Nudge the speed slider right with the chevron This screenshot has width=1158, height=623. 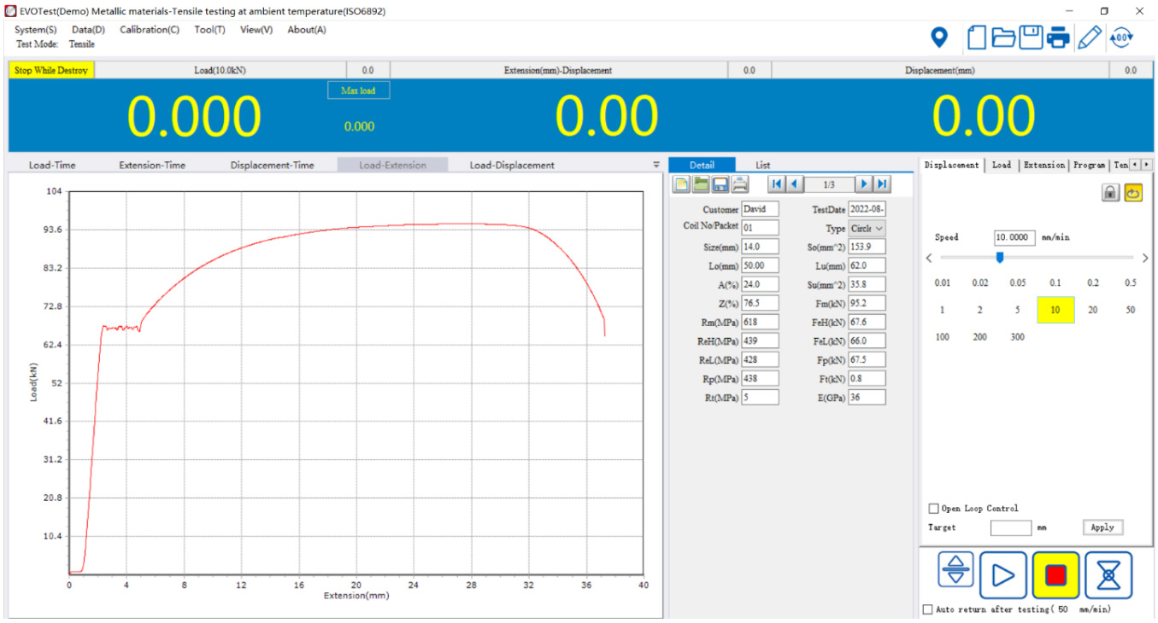coord(1145,258)
